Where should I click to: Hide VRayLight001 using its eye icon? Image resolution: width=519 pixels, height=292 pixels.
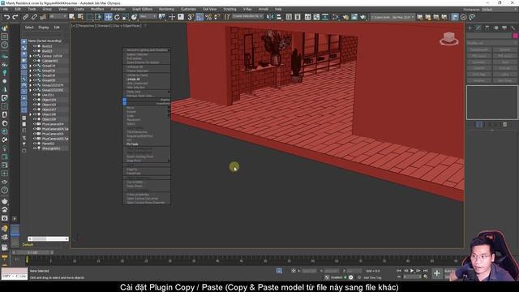34,148
